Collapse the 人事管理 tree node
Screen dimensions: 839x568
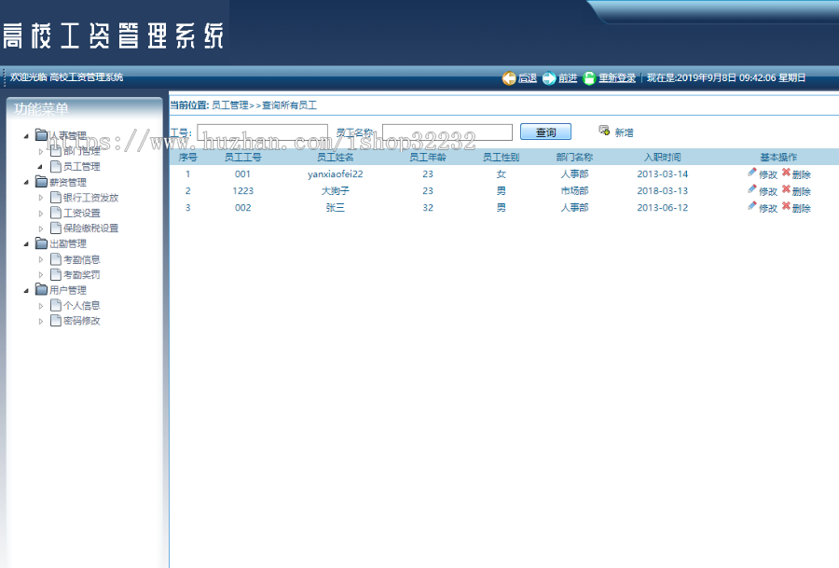click(x=24, y=136)
